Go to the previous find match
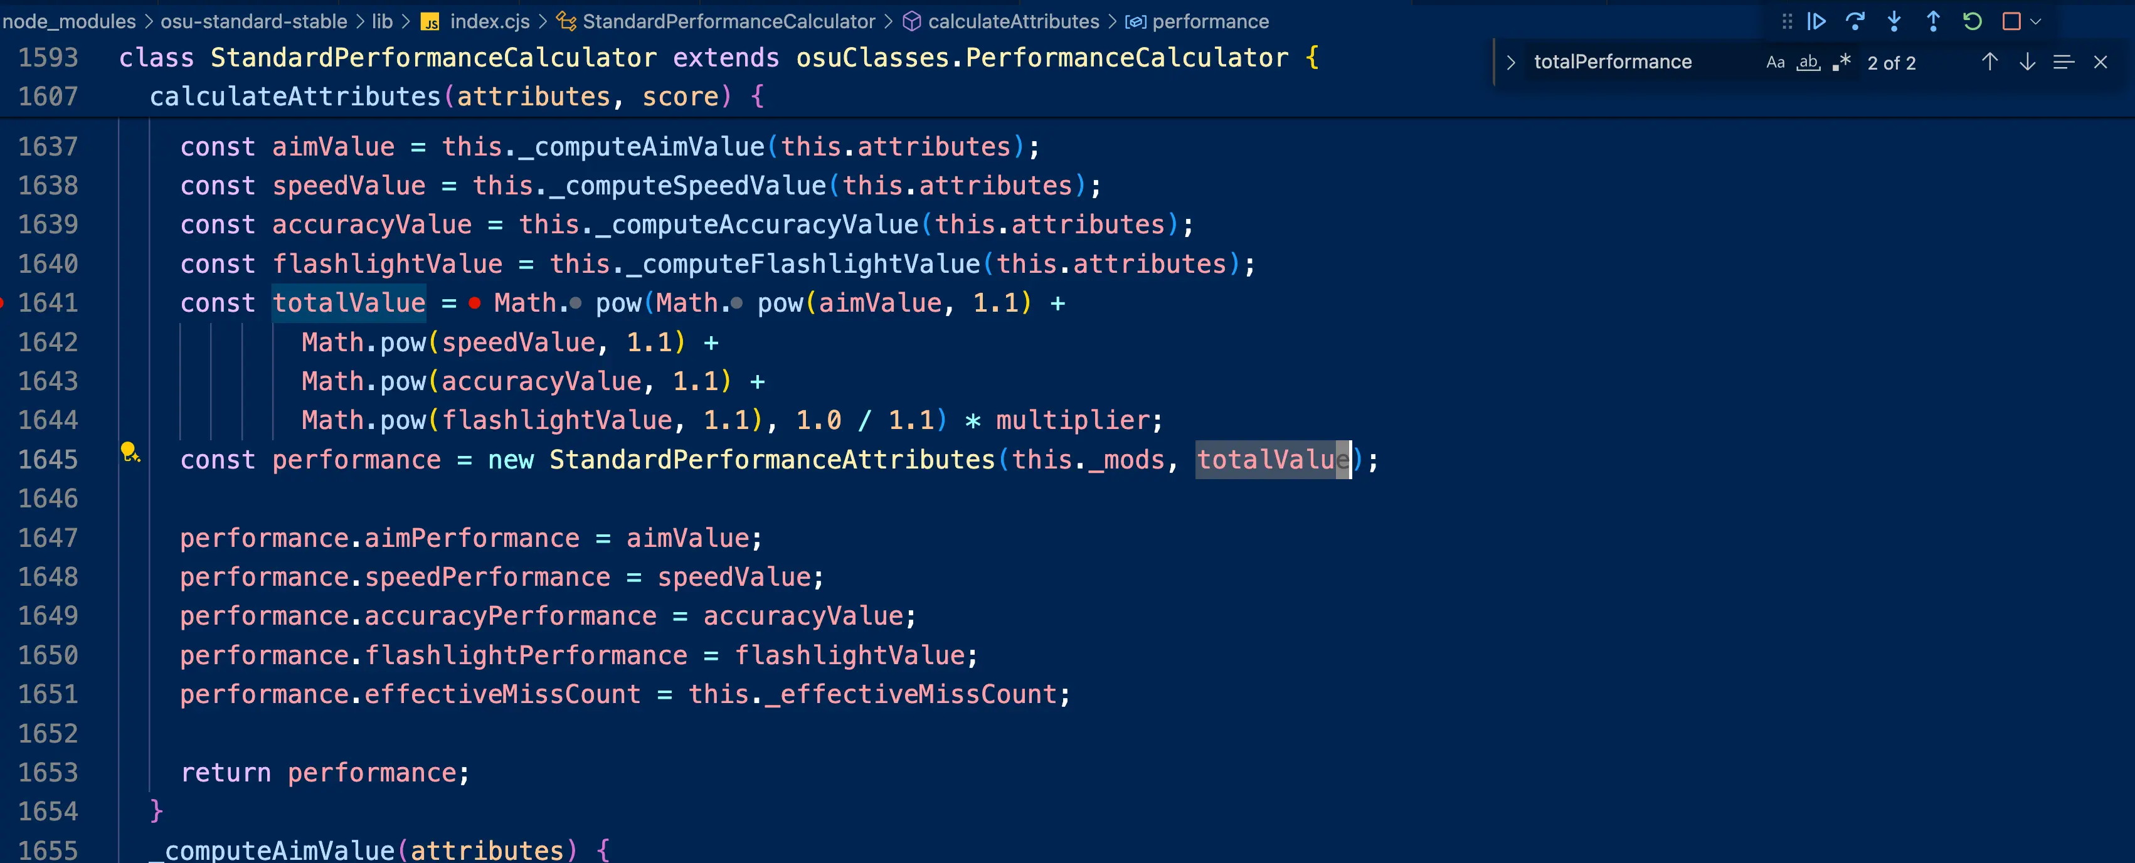 tap(1989, 62)
